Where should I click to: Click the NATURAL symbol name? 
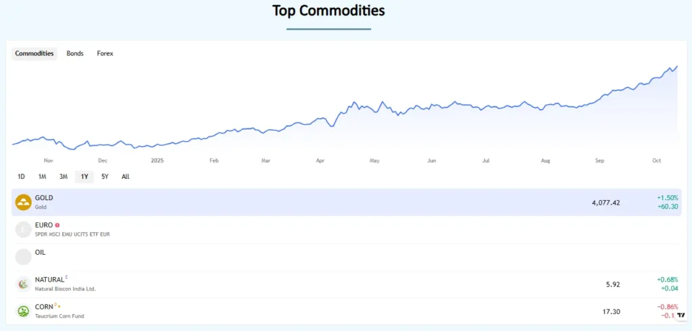pyautogui.click(x=49, y=280)
